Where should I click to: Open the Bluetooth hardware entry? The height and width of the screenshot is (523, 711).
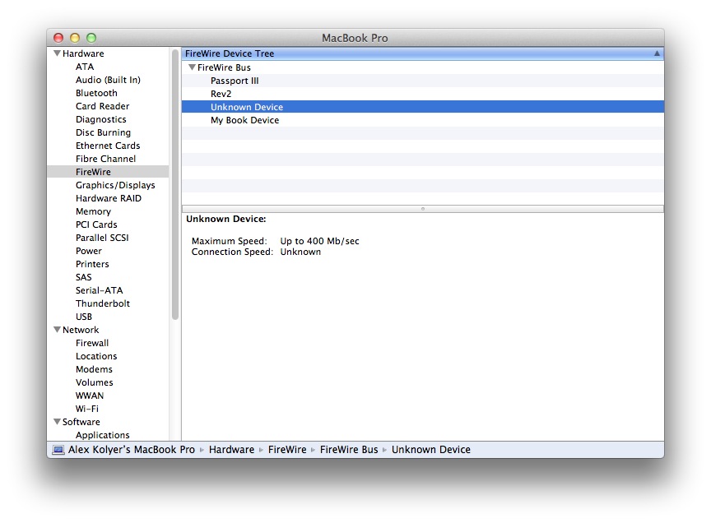tap(96, 93)
